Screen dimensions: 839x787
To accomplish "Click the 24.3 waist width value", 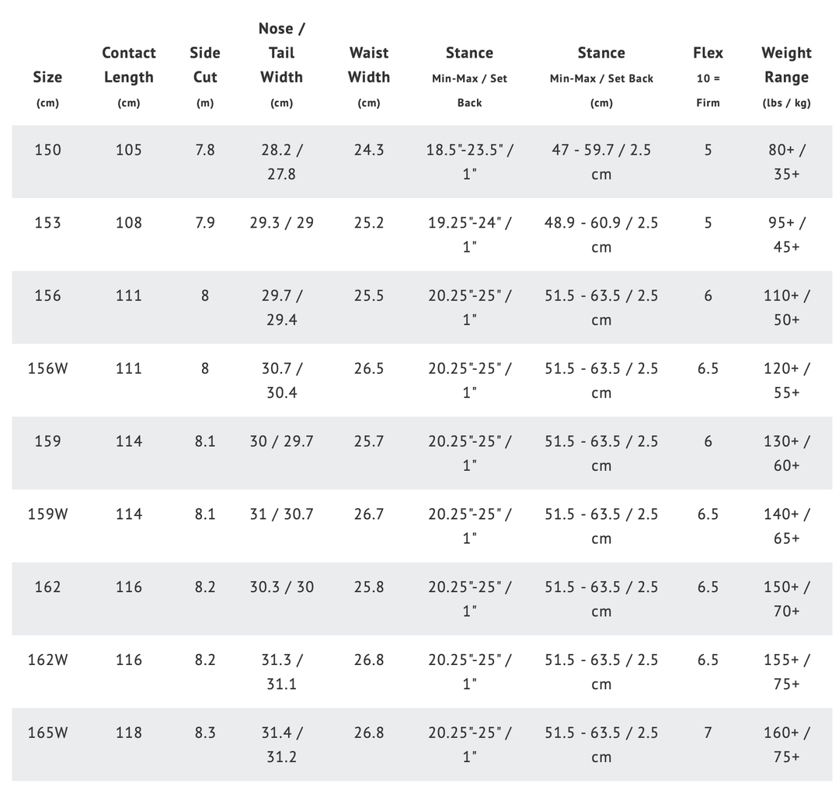I will (x=368, y=150).
